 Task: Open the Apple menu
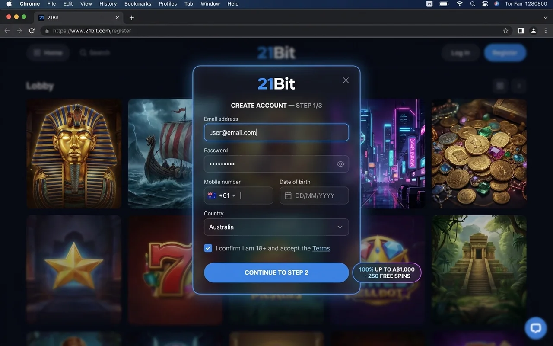click(9, 4)
